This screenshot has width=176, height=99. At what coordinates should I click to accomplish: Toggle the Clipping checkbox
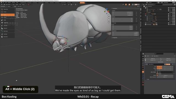(157, 74)
